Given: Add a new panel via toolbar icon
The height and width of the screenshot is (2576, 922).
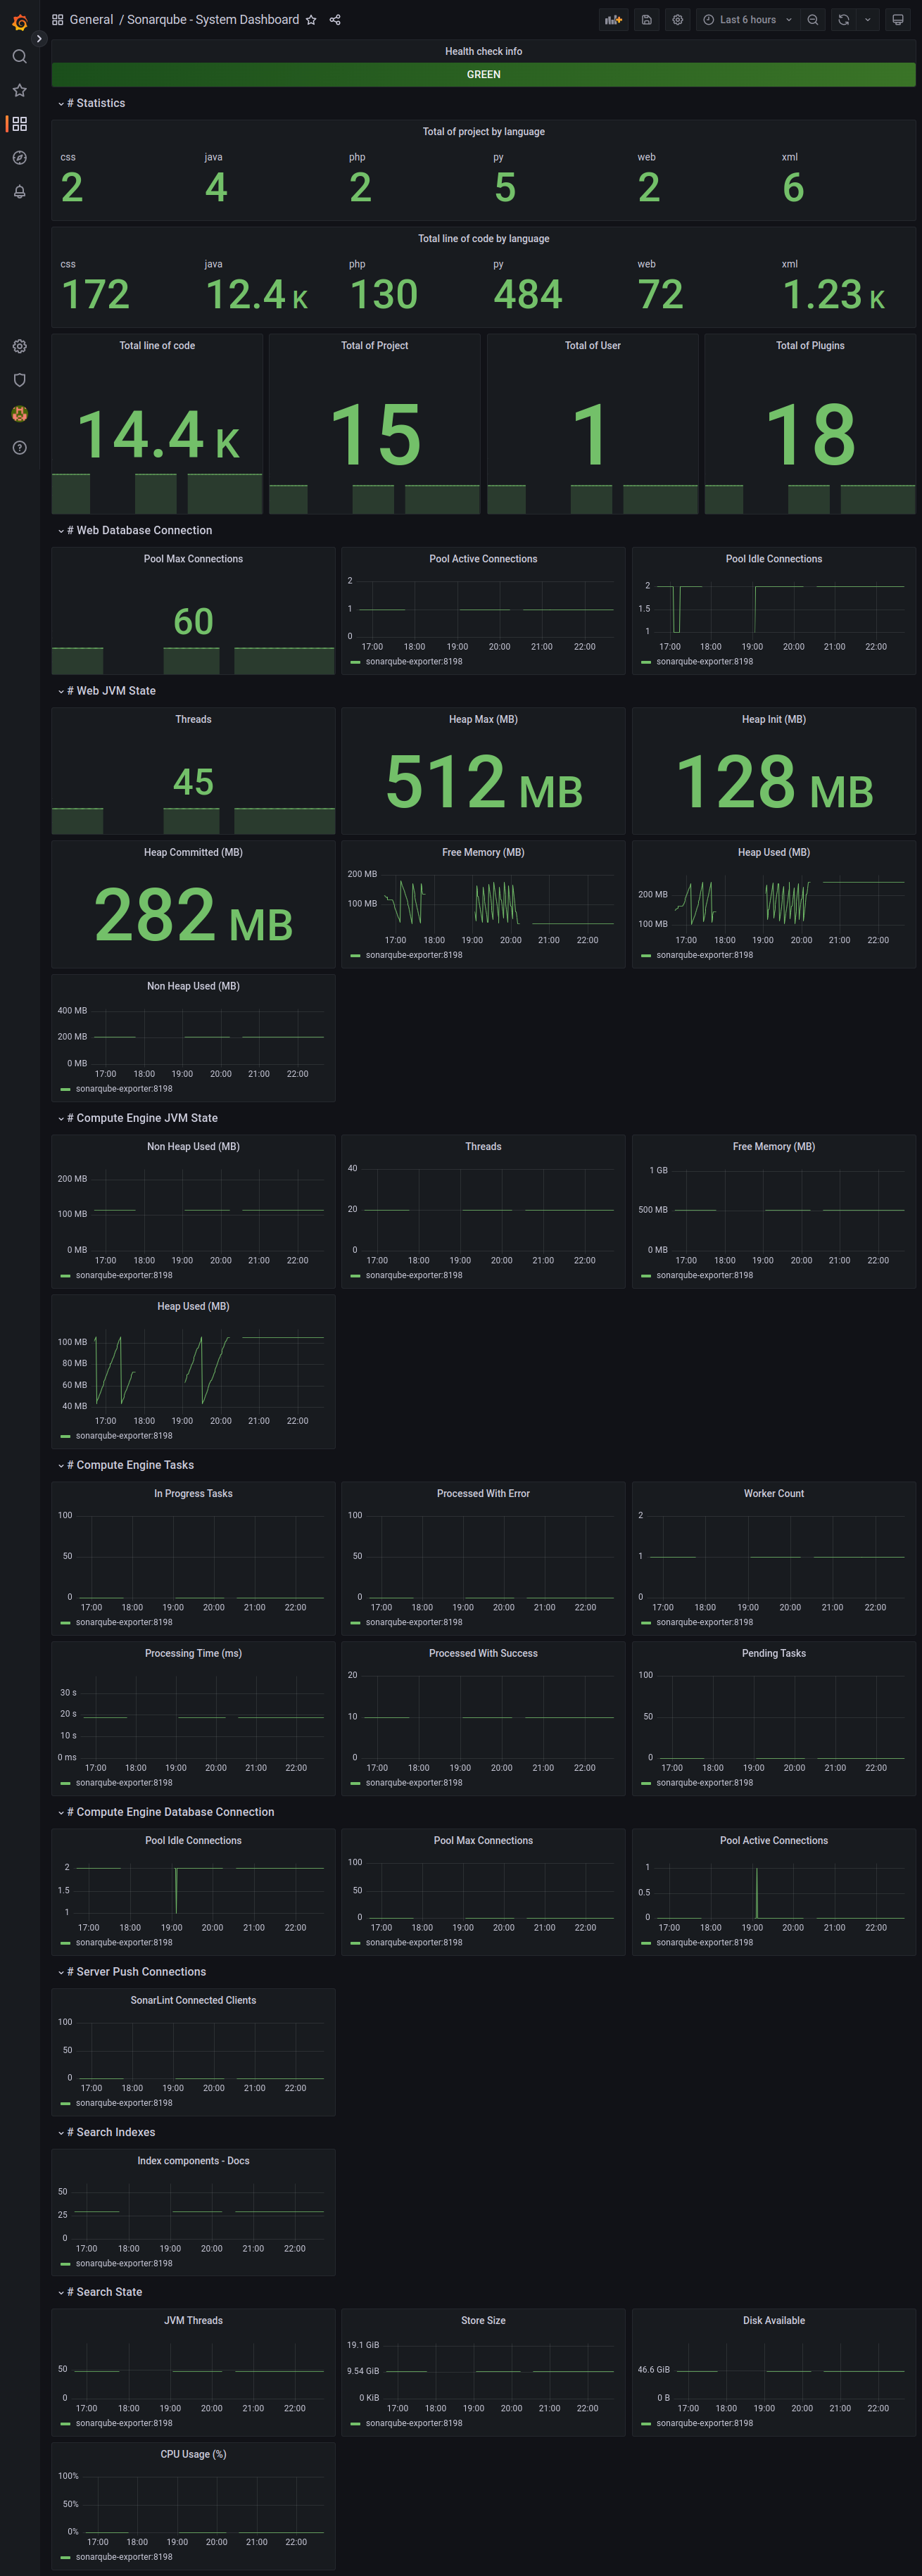Looking at the screenshot, I should [613, 20].
